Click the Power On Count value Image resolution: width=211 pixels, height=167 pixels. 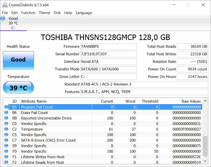pyautogui.click(x=192, y=69)
